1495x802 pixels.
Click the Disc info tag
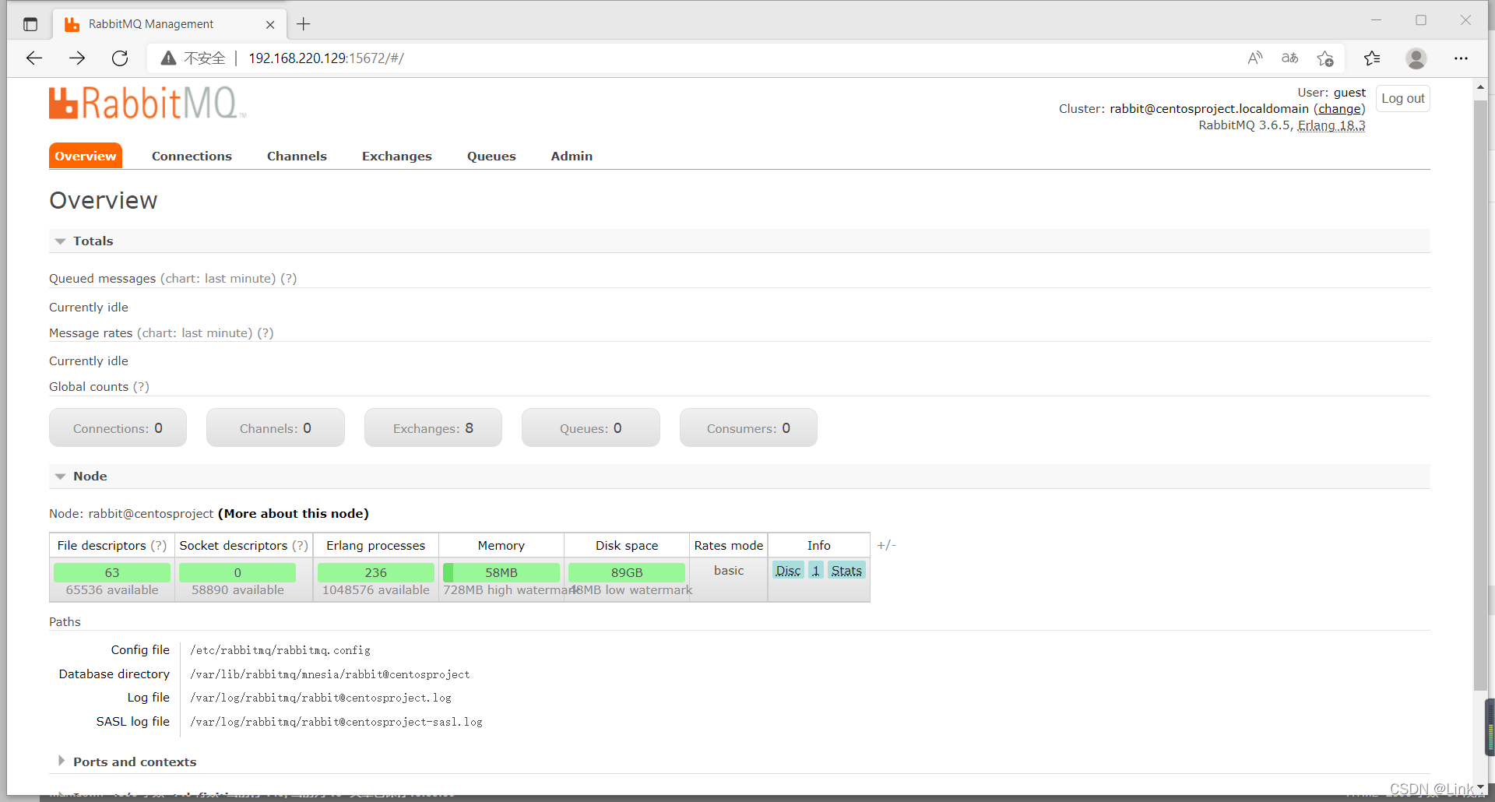788,571
